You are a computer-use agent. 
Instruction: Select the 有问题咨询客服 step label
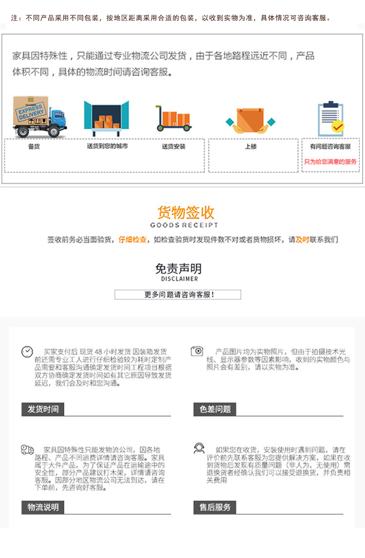coord(330,146)
